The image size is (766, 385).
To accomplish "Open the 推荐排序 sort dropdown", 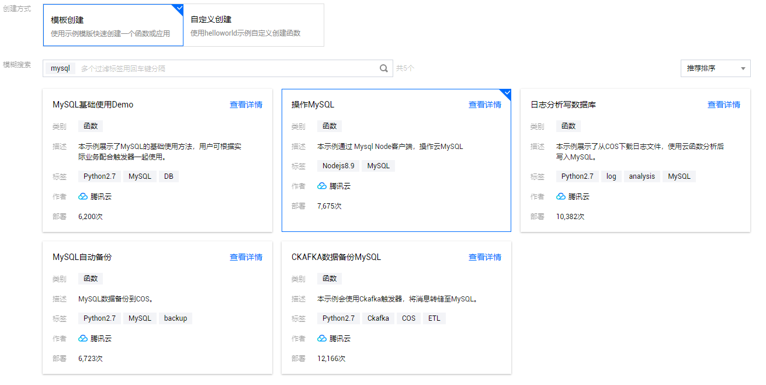I will (715, 68).
